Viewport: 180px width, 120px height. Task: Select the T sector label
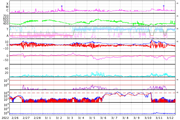[7, 29]
